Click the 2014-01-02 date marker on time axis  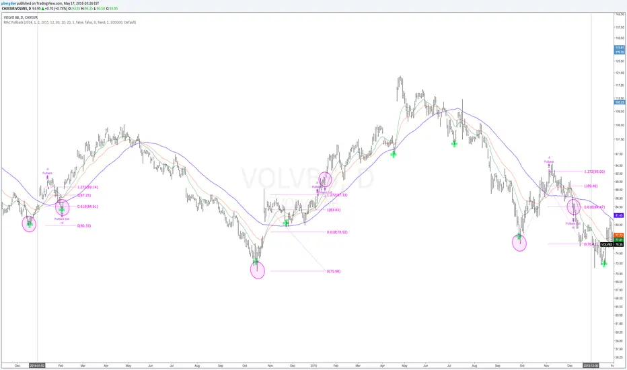38,365
